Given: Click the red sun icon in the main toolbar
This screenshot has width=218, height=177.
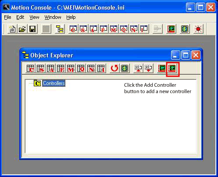Looking at the screenshot, I should [198, 29].
